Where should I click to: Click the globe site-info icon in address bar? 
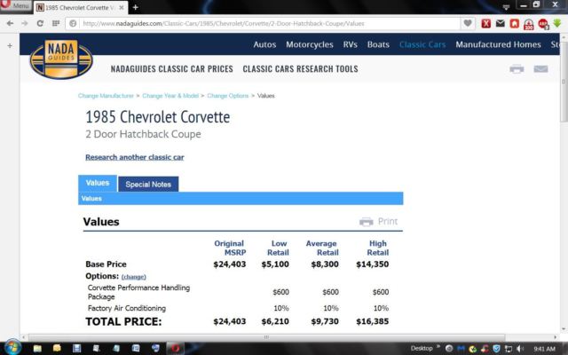pyautogui.click(x=73, y=24)
